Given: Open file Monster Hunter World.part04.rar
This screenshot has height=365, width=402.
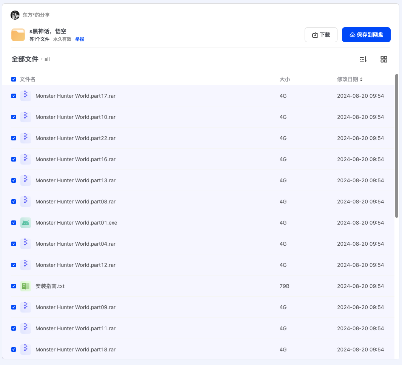Looking at the screenshot, I should (x=75, y=244).
